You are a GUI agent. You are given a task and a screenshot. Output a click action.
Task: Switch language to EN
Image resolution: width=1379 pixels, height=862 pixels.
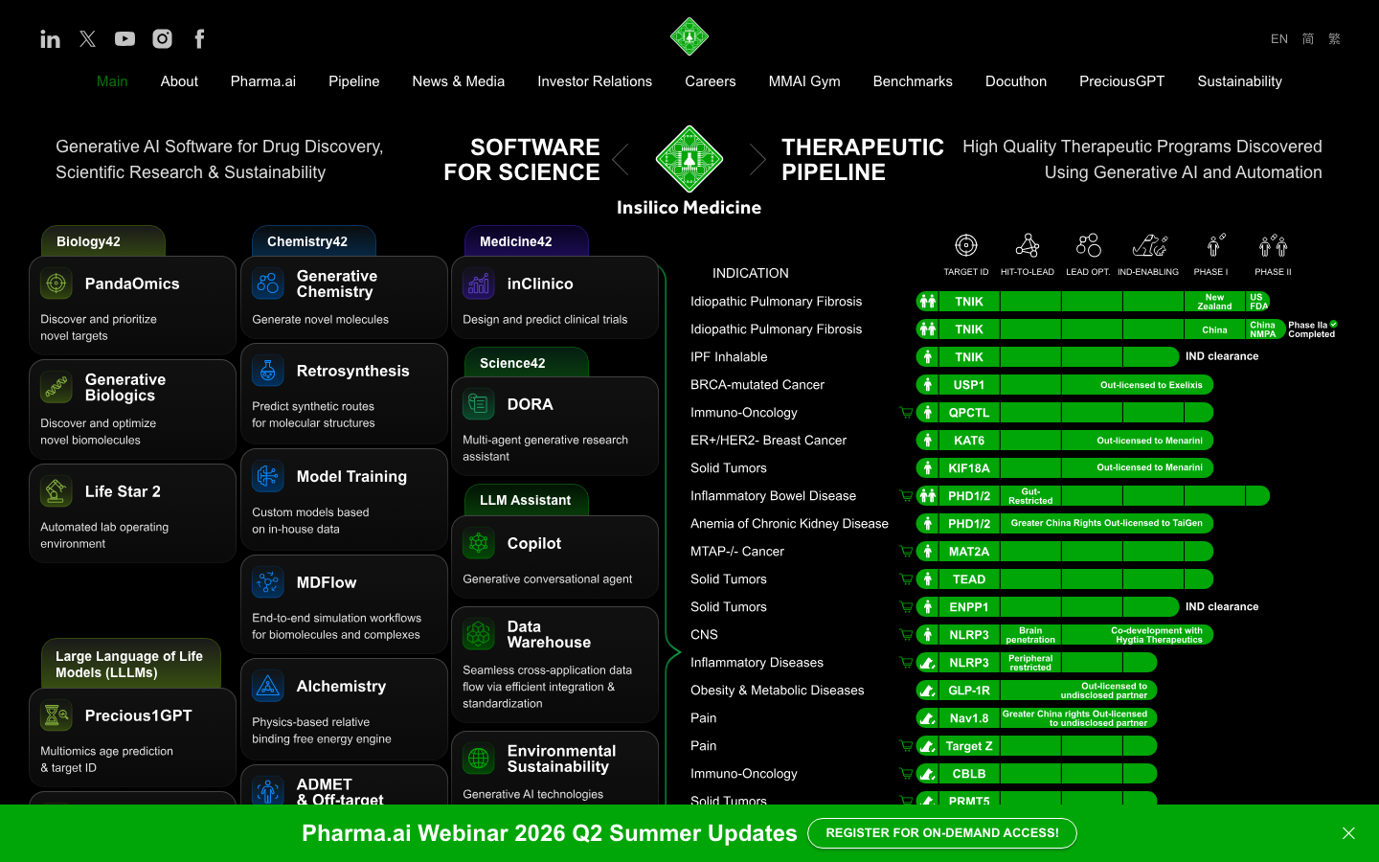coord(1279,38)
